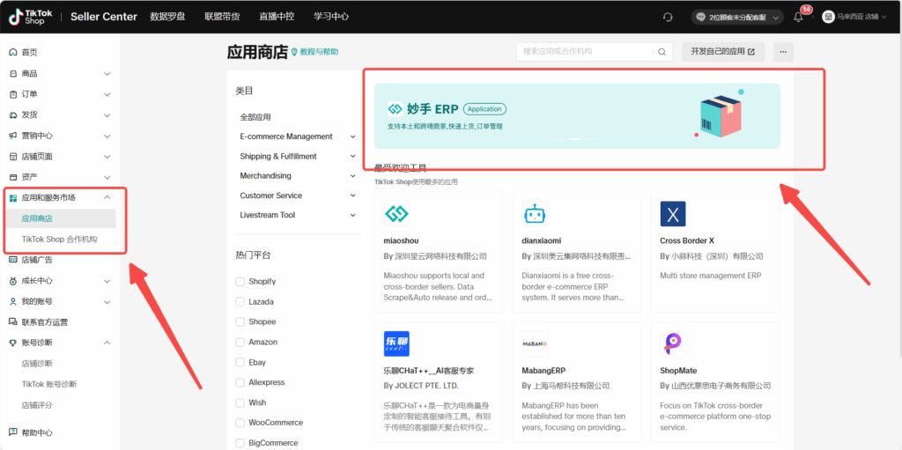This screenshot has height=450, width=902.
Task: Select 应用商店 in the sidebar
Action: click(62, 218)
